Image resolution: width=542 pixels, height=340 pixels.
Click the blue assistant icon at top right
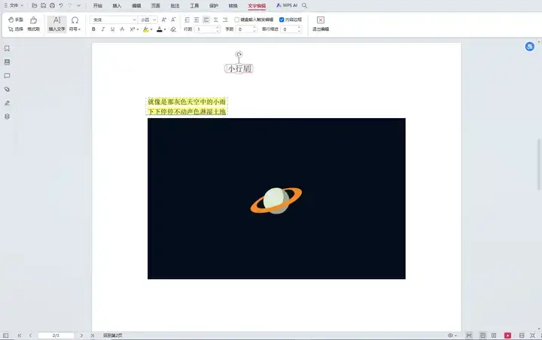[529, 47]
